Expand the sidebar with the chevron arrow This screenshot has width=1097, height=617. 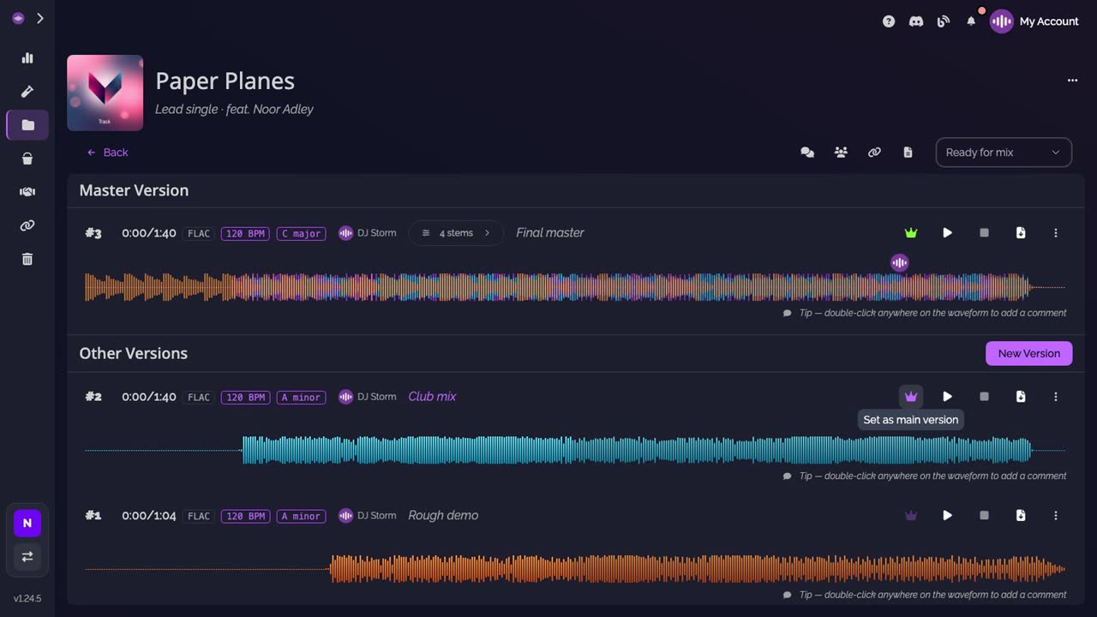[x=40, y=18]
